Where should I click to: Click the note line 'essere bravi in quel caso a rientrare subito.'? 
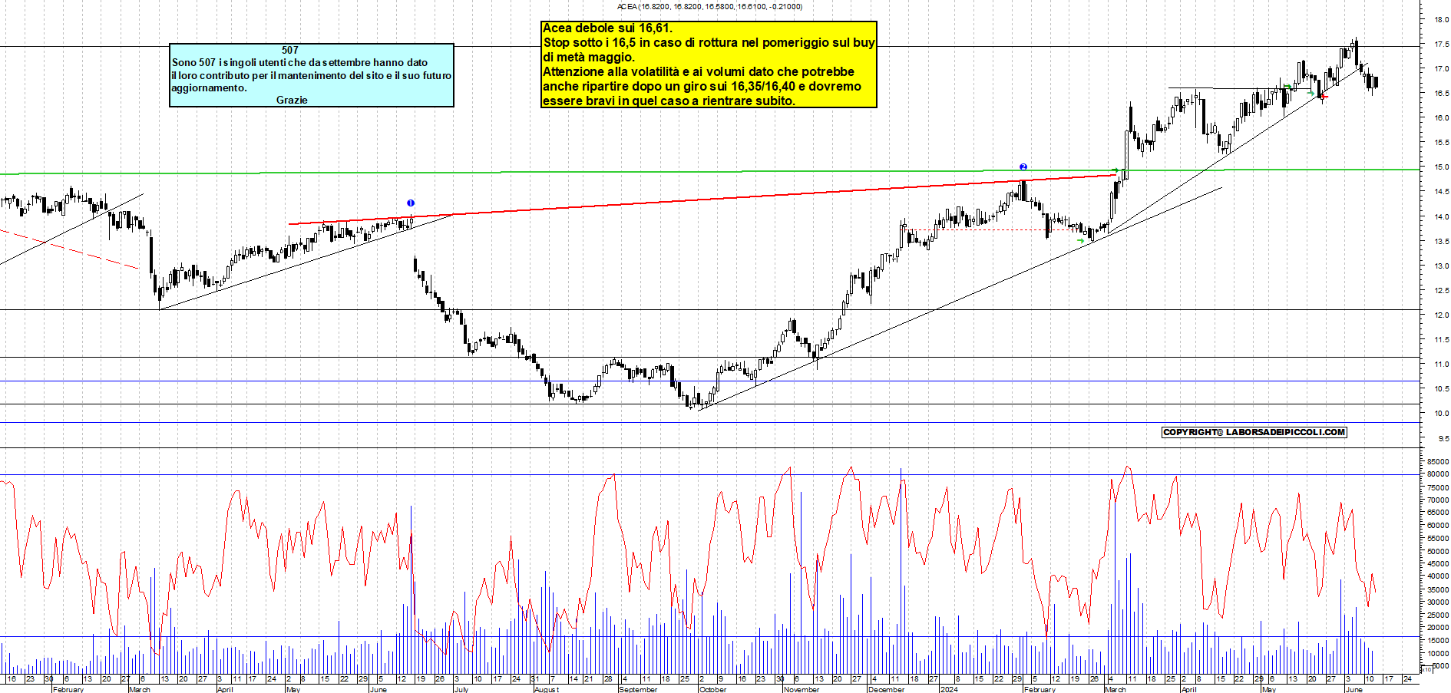pyautogui.click(x=669, y=101)
